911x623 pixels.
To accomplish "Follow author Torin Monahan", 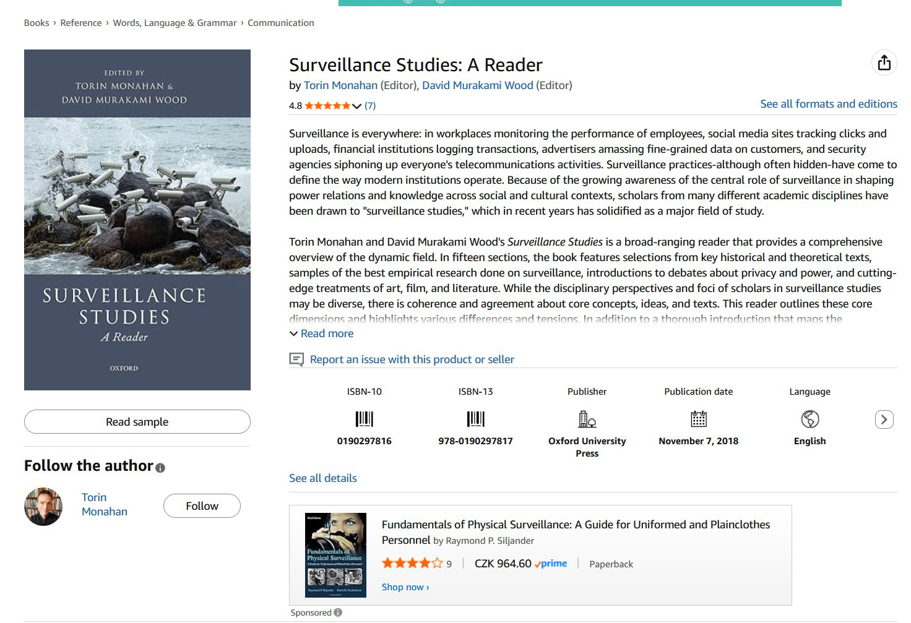I will tap(202, 505).
